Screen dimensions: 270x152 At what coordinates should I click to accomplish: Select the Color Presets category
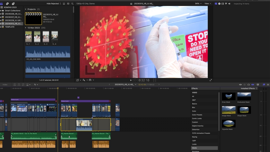[x=197, y=115]
